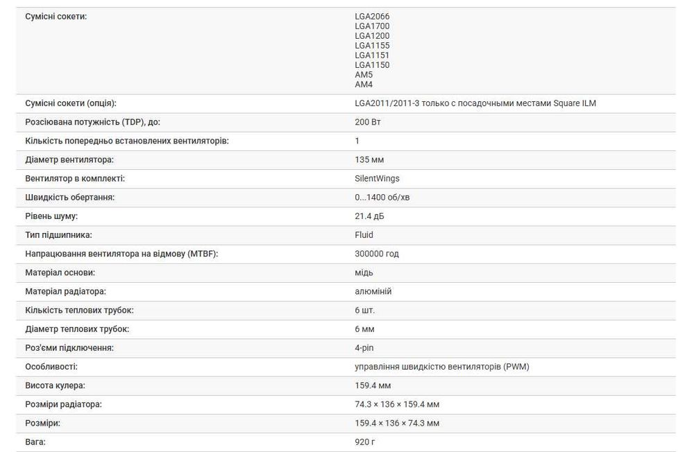The image size is (694, 452).
Task: Click the 200 Вт TDP value
Action: [x=368, y=122]
